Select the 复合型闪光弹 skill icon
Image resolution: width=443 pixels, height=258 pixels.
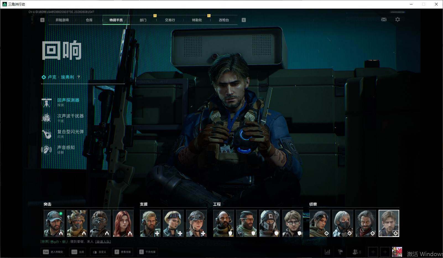[46, 134]
